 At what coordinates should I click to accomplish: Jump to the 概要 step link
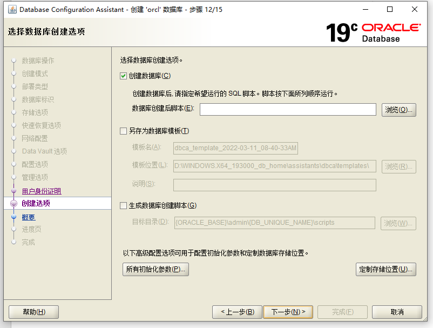click(29, 217)
